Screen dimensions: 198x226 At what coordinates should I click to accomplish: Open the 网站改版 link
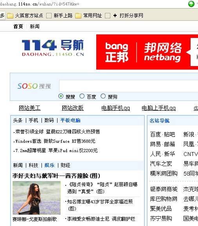click(x=73, y=108)
